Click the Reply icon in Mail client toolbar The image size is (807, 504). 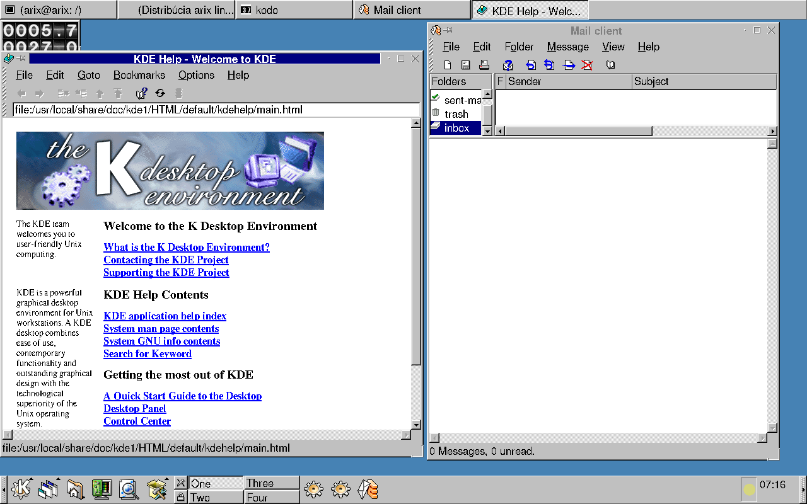(531, 65)
